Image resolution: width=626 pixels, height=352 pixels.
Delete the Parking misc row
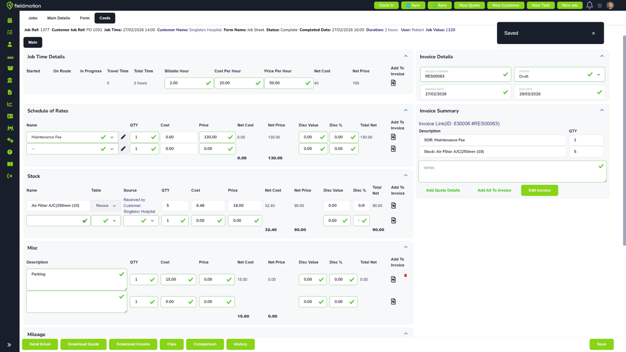point(405,275)
